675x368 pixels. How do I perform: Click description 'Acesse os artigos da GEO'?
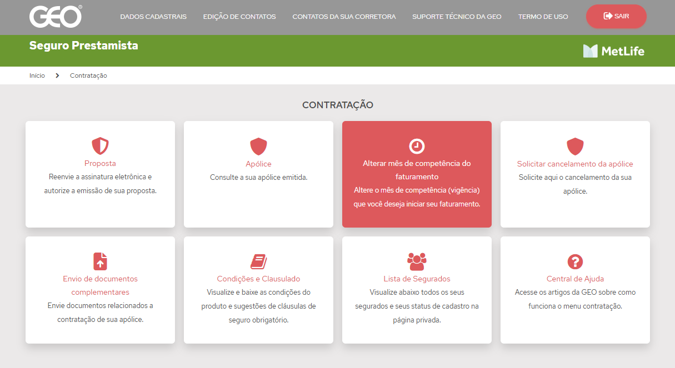pos(575,299)
